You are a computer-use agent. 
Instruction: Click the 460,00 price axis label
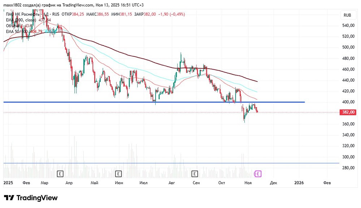[x=348, y=69]
